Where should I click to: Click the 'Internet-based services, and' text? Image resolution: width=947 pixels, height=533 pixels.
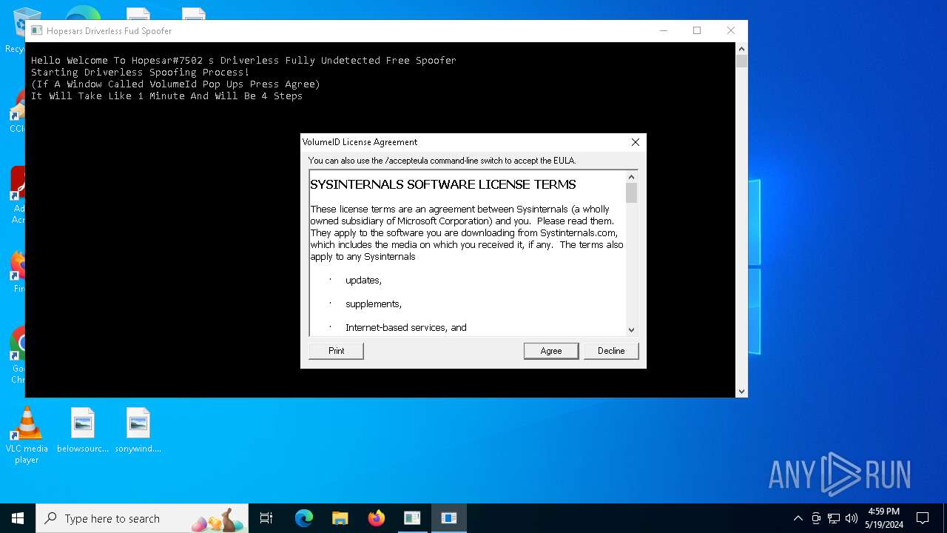(x=405, y=327)
